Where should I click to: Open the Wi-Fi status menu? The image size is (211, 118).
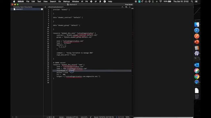(x=161, y=1)
